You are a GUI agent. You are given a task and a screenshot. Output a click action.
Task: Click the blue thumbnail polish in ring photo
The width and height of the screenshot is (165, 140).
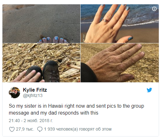click(x=130, y=38)
